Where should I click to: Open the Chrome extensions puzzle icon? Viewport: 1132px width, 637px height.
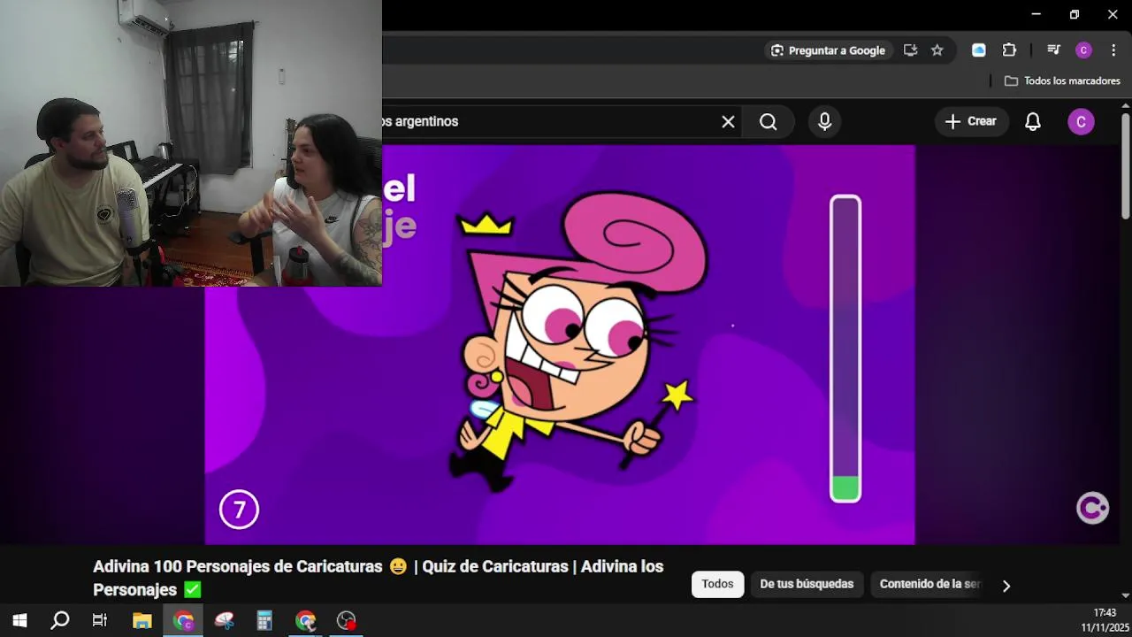[x=1009, y=50]
